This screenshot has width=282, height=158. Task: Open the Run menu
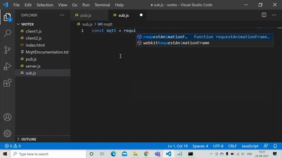coord(86,5)
